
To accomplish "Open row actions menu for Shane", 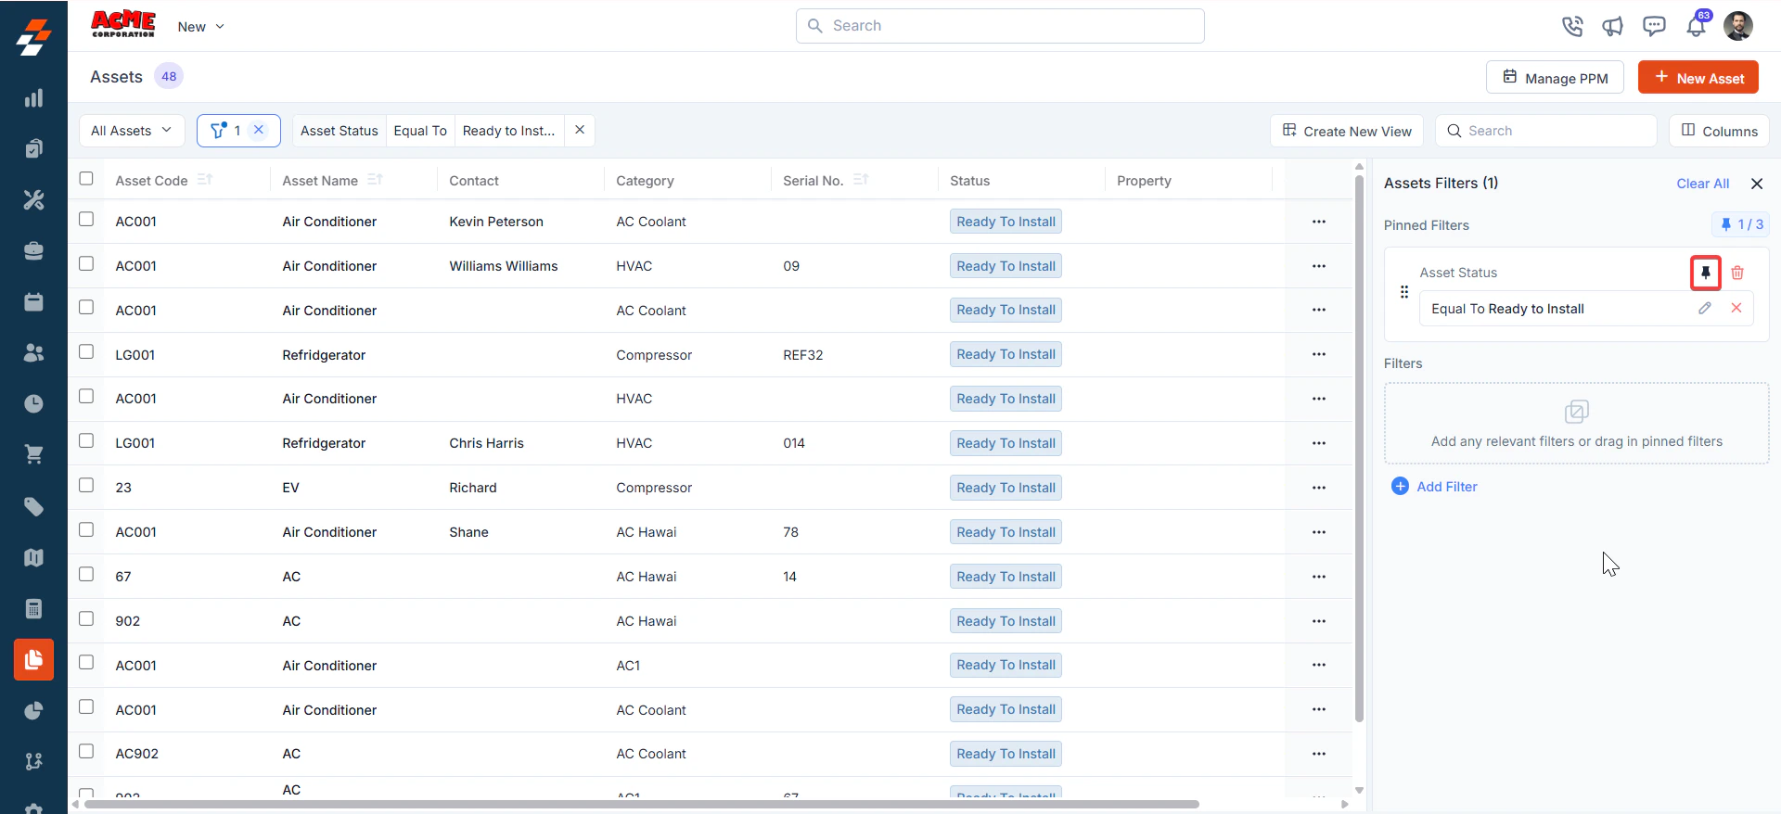I will 1319,532.
